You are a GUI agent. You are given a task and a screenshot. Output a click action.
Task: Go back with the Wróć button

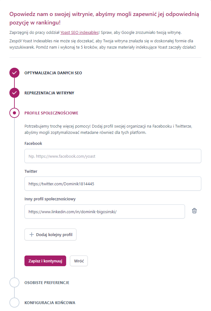[79, 261]
